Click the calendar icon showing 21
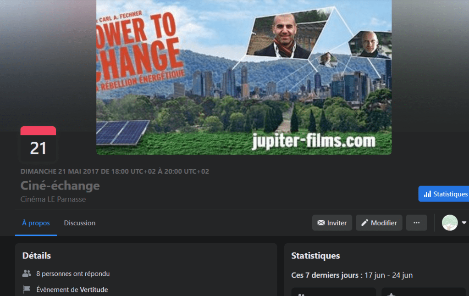 [39, 144]
